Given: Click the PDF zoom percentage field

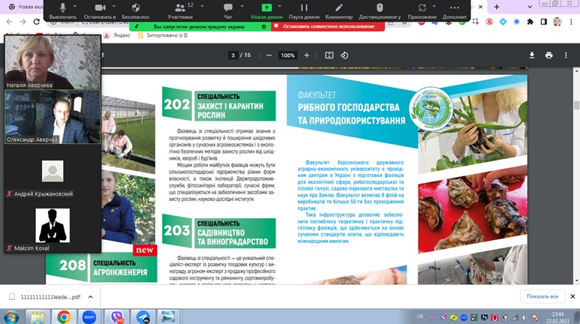Looking at the screenshot, I should coord(287,55).
